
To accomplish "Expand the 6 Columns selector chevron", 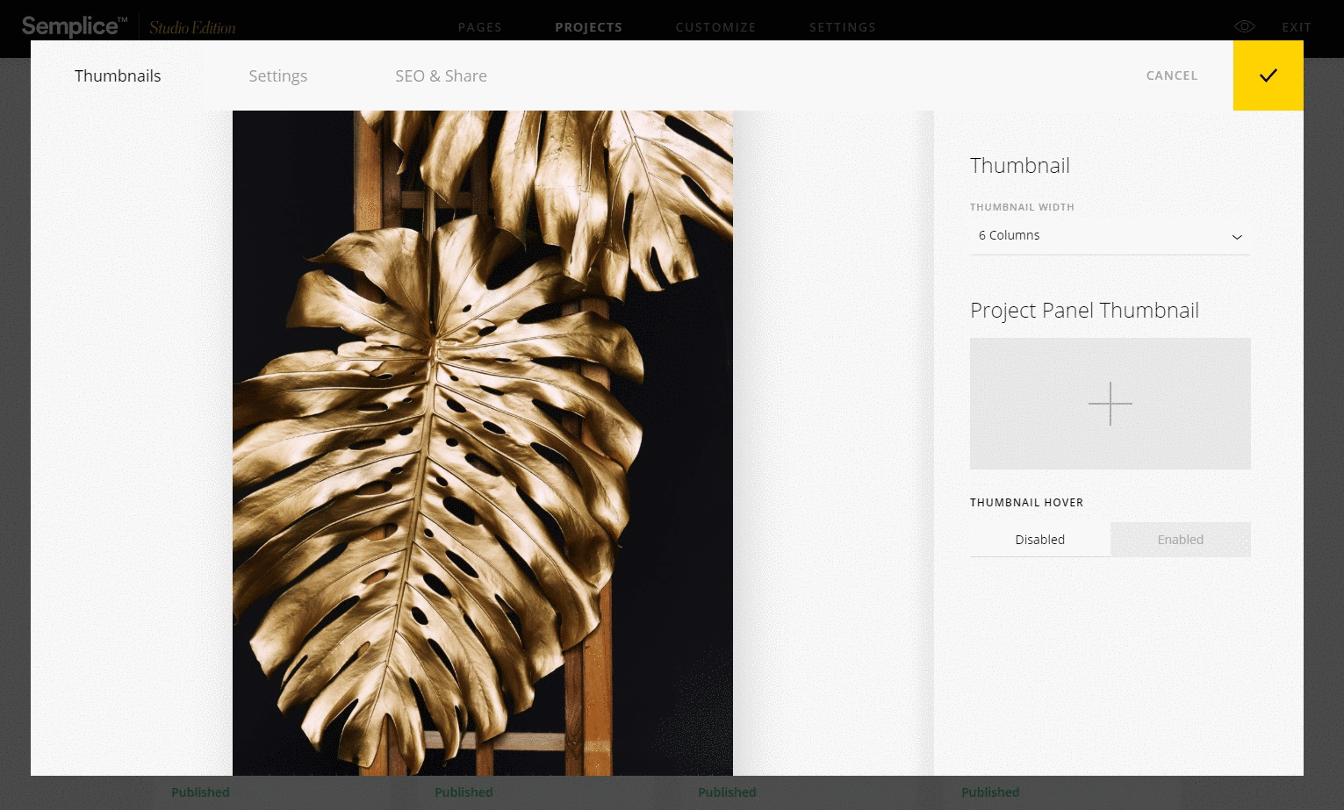I will pos(1237,237).
